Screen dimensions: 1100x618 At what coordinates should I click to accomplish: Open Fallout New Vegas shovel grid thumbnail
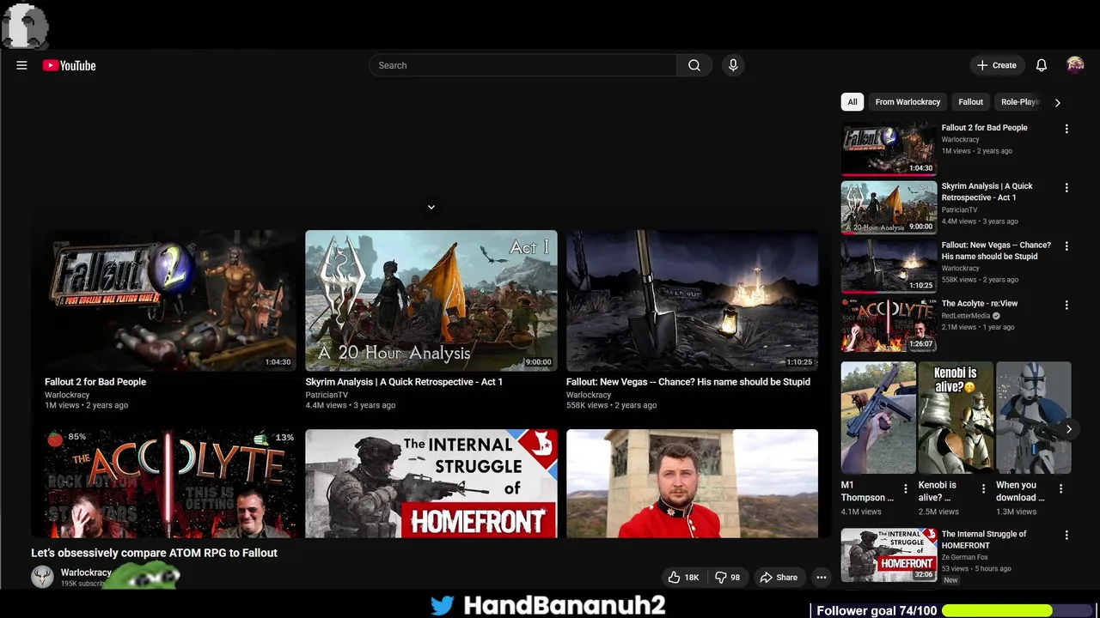tap(692, 300)
